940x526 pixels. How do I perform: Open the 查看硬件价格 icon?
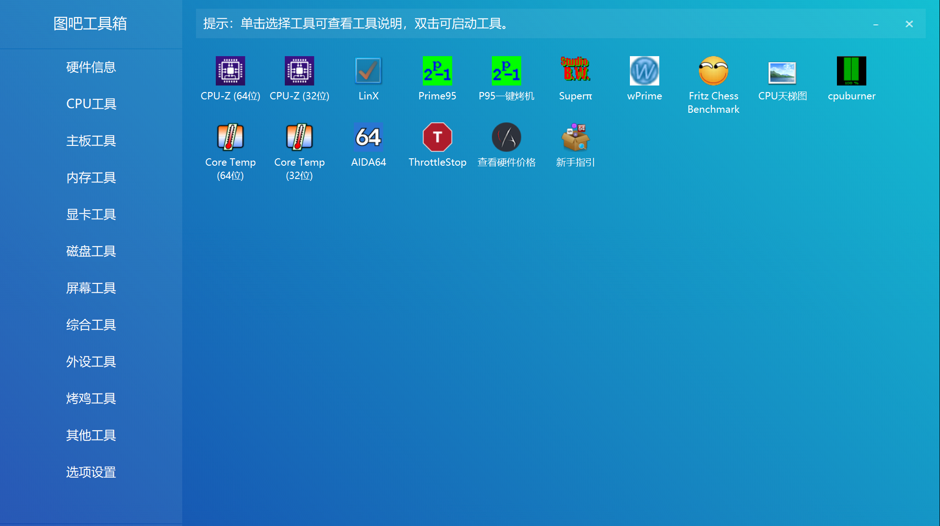click(x=506, y=137)
